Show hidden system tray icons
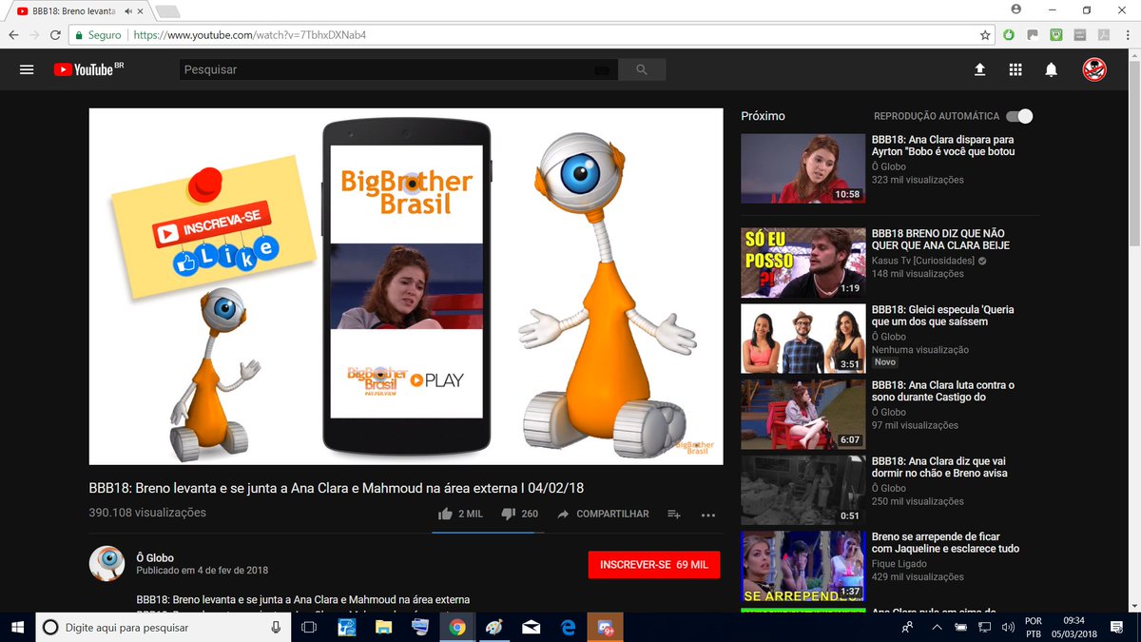Image resolution: width=1141 pixels, height=642 pixels. (x=938, y=628)
